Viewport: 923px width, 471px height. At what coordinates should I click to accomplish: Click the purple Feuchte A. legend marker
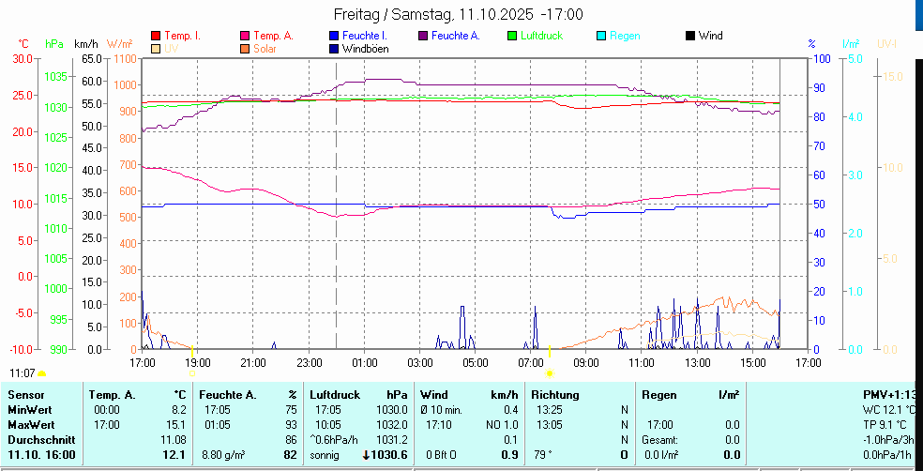tap(423, 36)
